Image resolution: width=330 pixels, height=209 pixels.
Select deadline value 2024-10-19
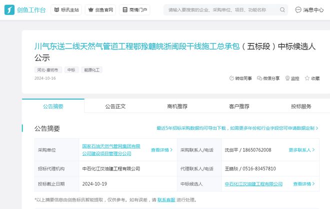(x=94, y=184)
